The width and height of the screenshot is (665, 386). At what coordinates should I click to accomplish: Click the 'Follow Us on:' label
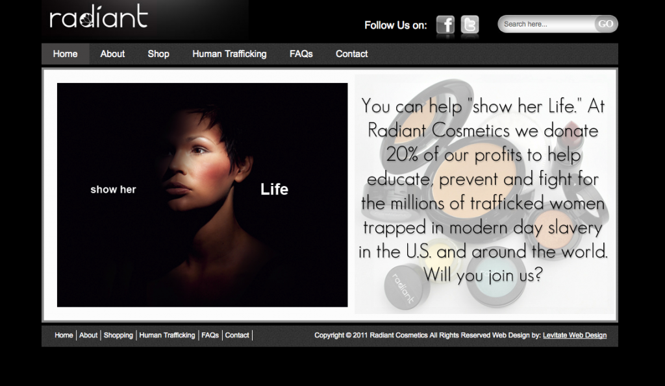(395, 25)
